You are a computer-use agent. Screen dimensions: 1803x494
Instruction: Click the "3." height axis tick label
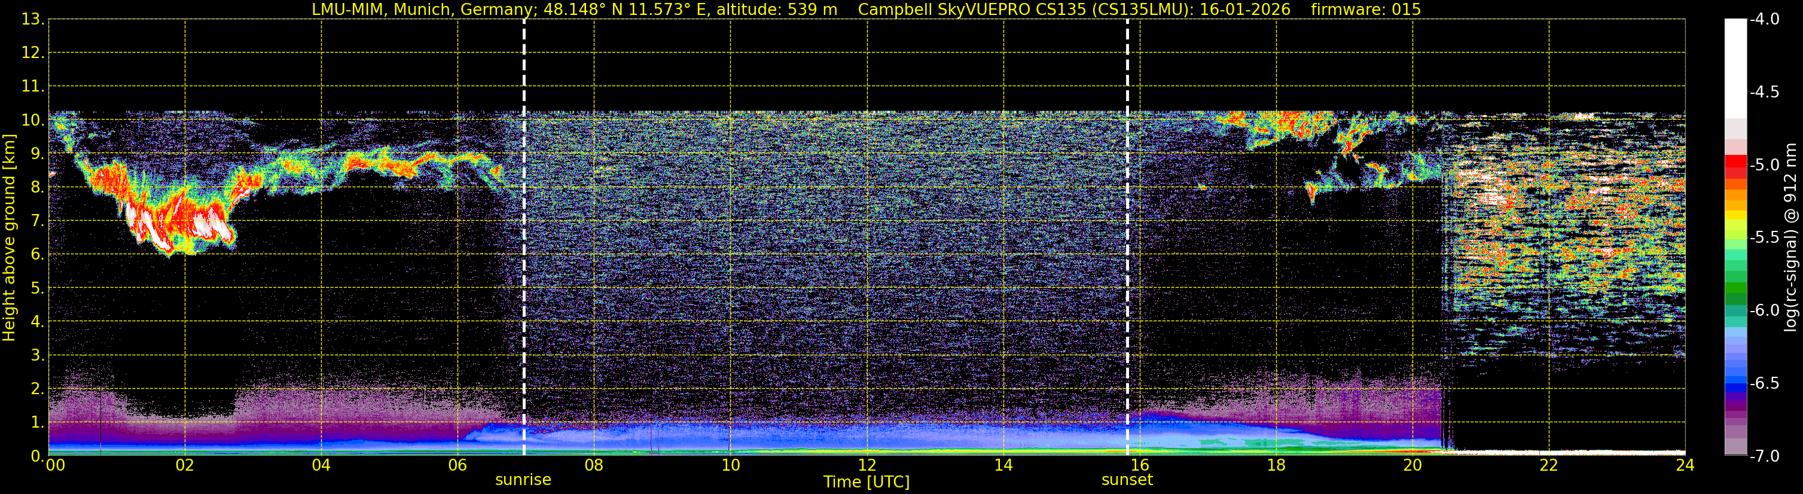tap(37, 355)
